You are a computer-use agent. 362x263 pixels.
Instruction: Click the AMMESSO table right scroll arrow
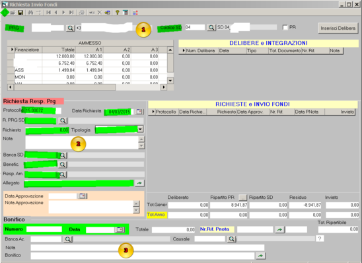[164, 87]
